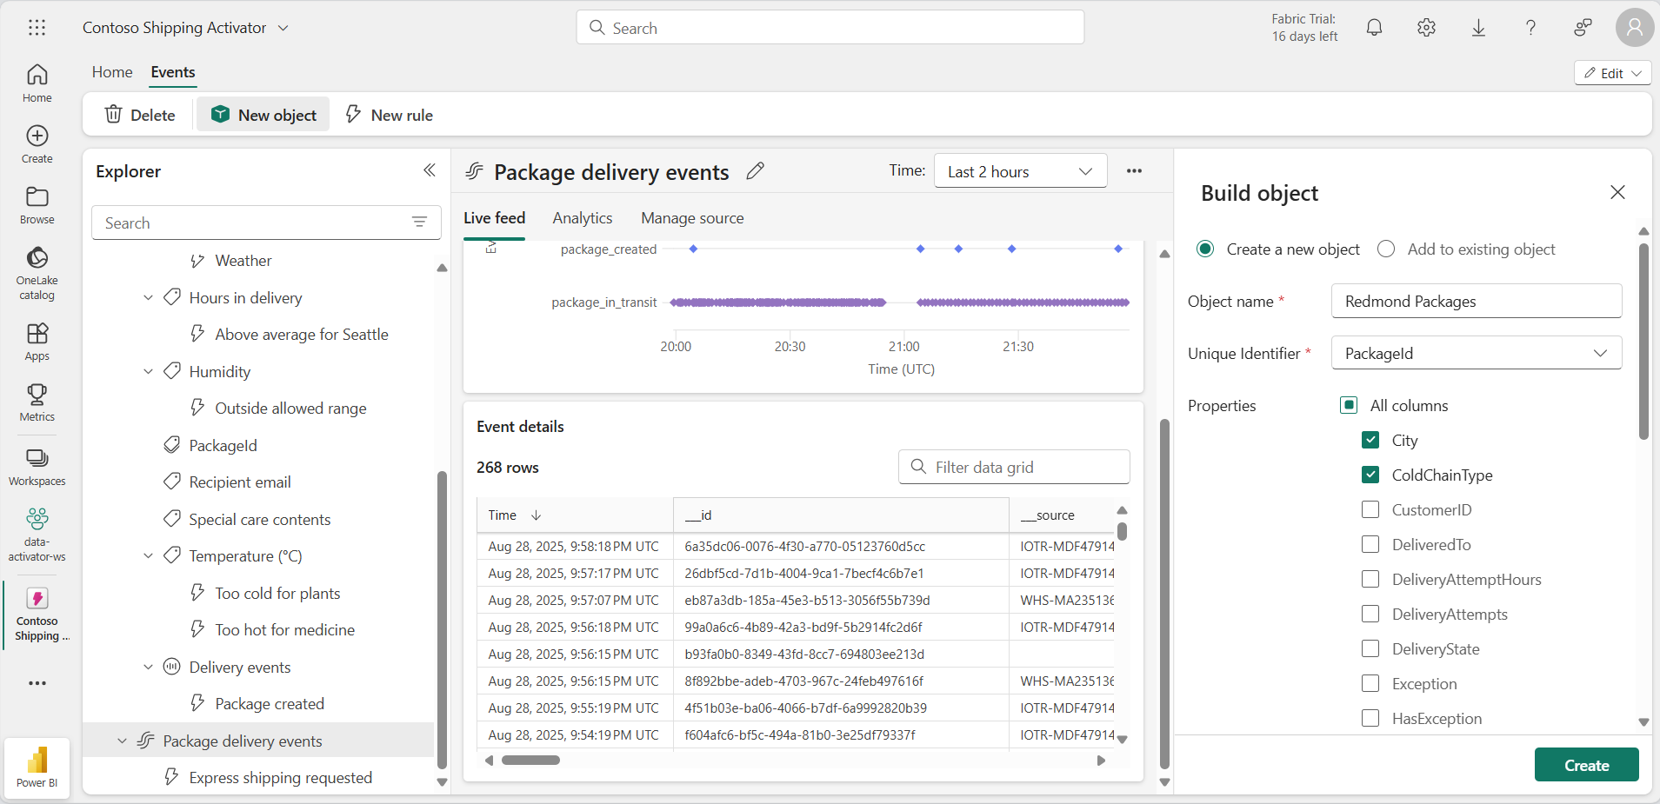This screenshot has width=1660, height=804.
Task: Open the Unique Identifier dropdown
Action: tap(1476, 353)
